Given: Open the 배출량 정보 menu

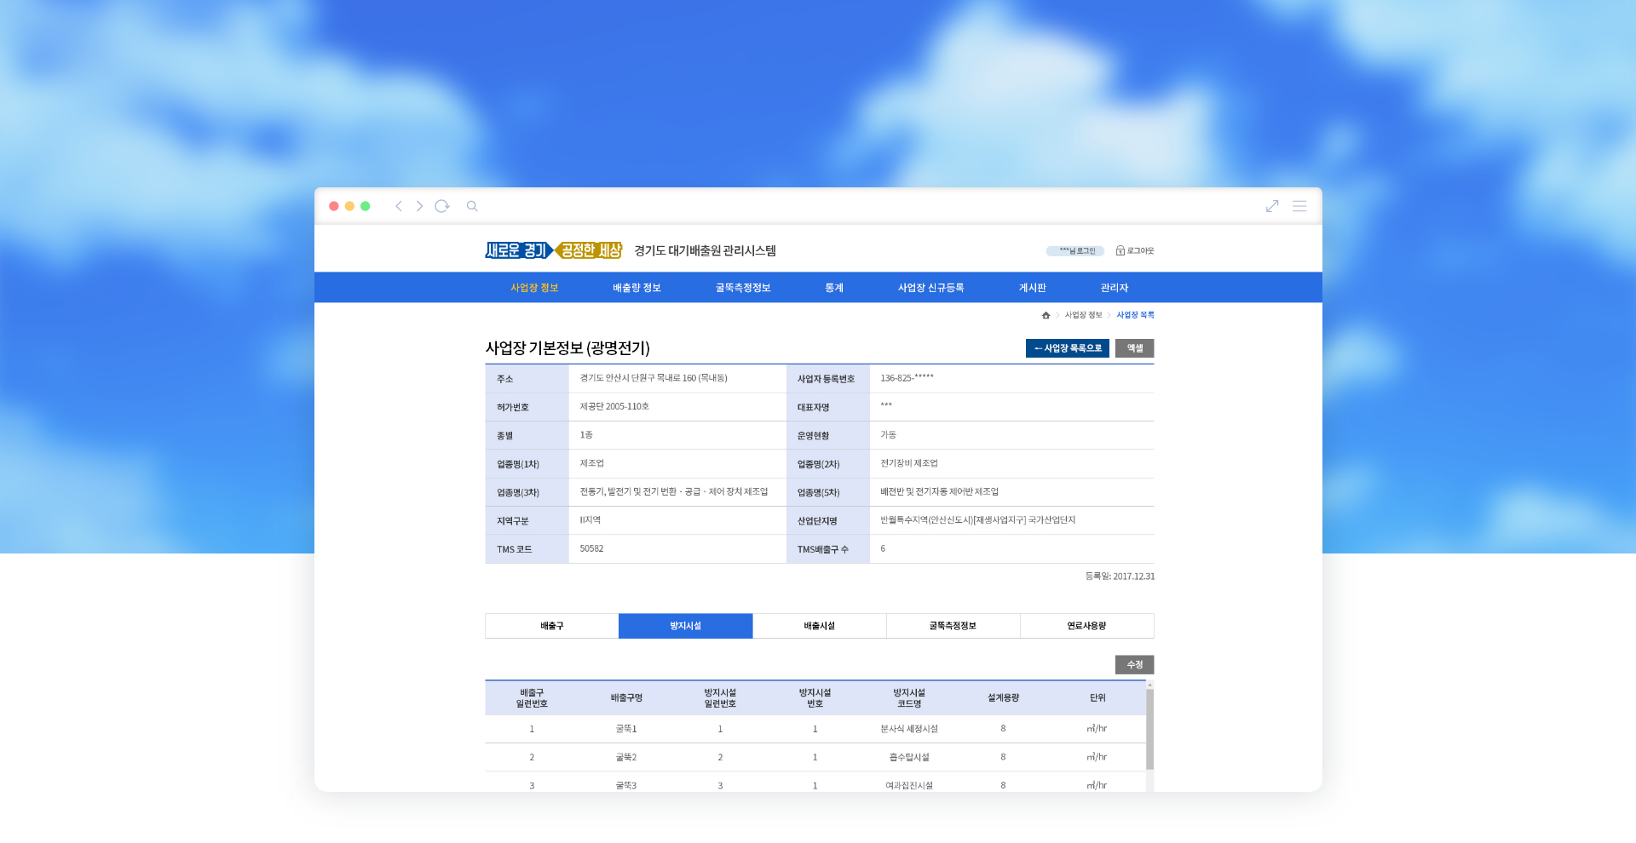Looking at the screenshot, I should tap(637, 288).
